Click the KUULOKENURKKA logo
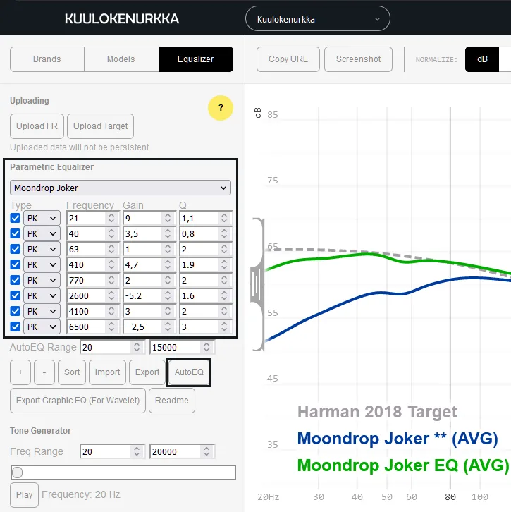The width and height of the screenshot is (511, 512). coord(122,18)
